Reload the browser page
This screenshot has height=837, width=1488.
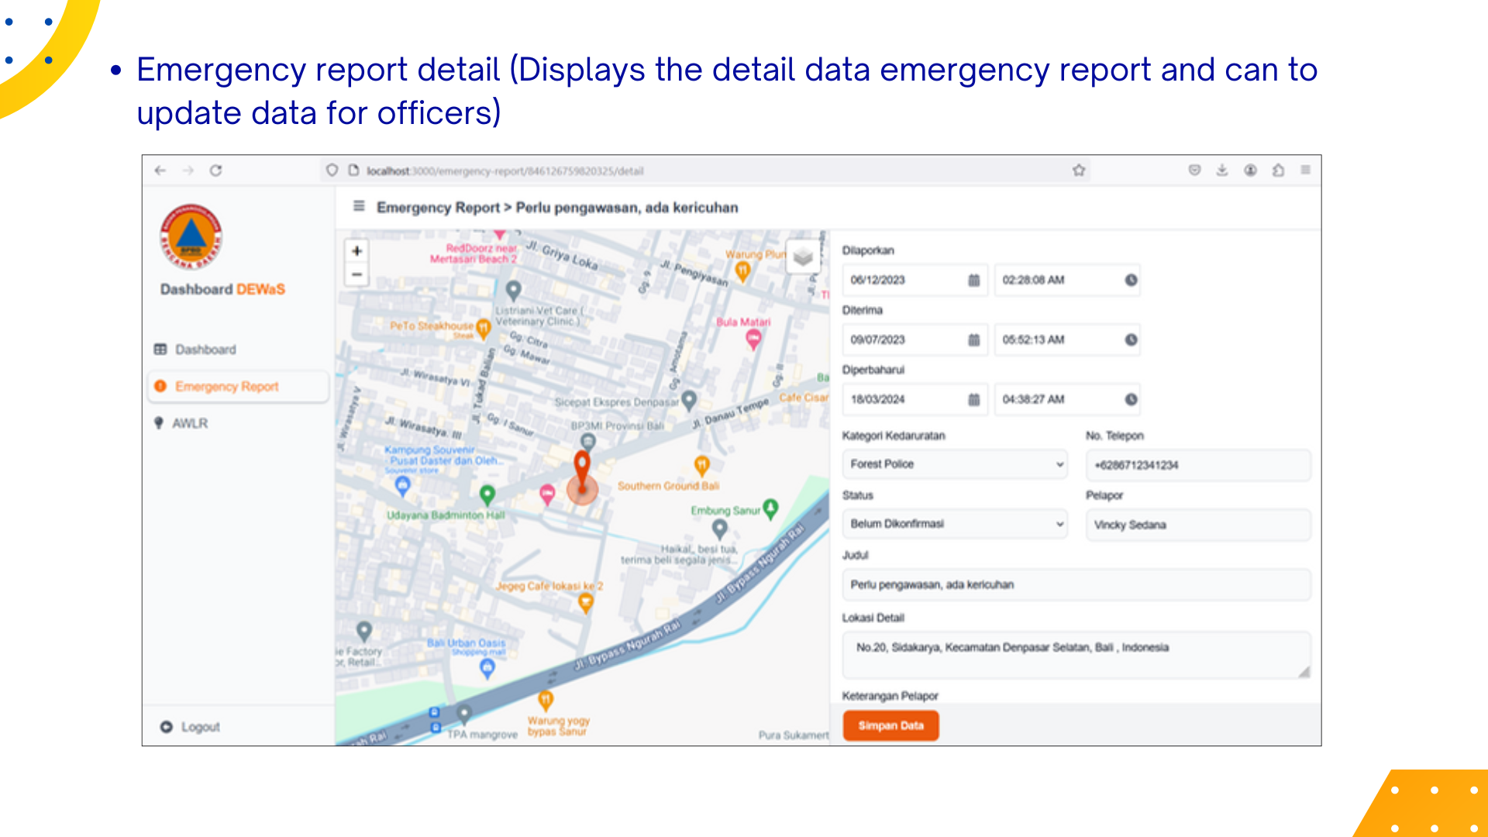coord(215,170)
